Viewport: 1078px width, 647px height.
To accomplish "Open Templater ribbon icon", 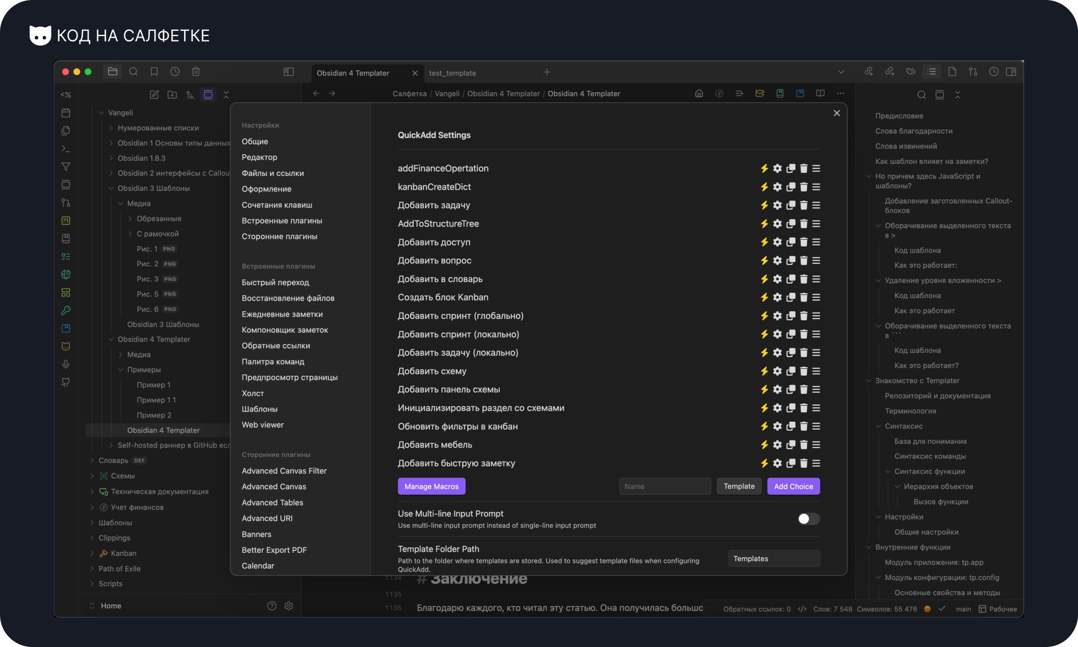I will coord(66,95).
